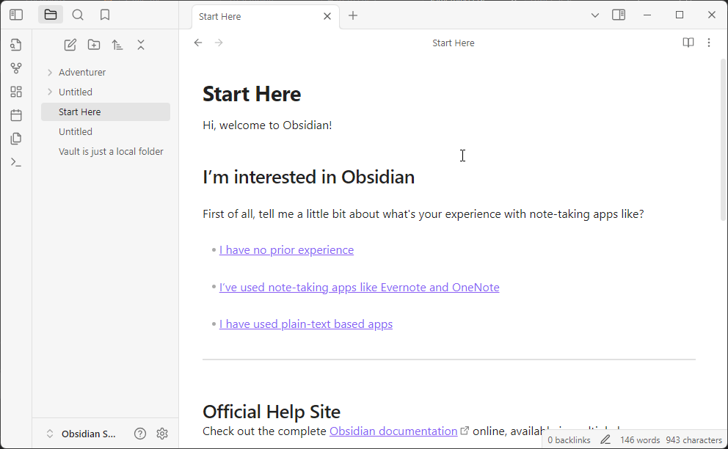This screenshot has height=449, width=728.
Task: Insert template ribbon icon
Action: pos(16,139)
